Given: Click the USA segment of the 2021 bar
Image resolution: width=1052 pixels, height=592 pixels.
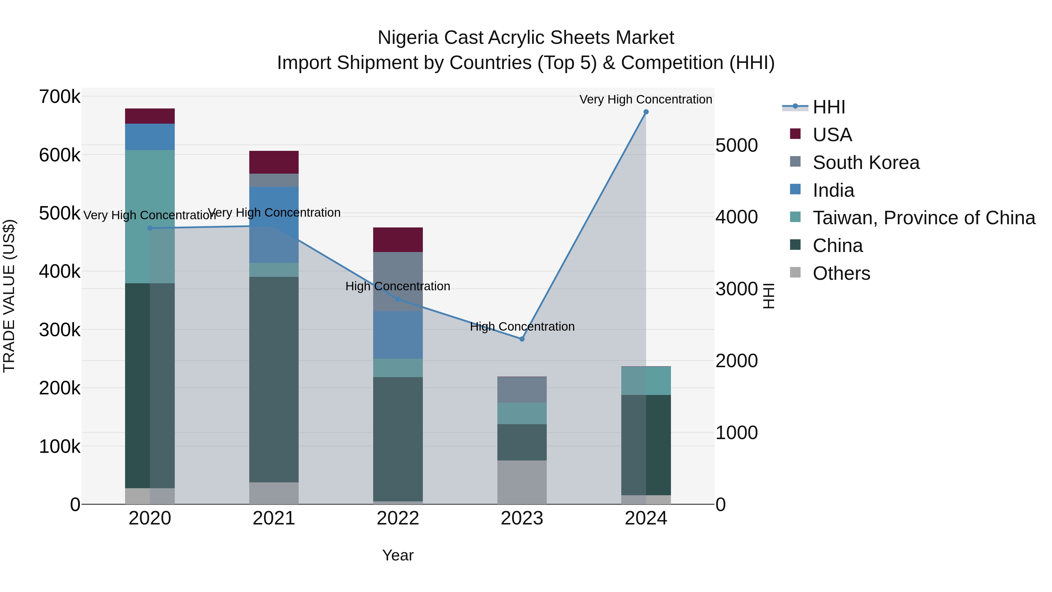Looking at the screenshot, I should coord(274,162).
